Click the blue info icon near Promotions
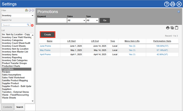 [x=179, y=12]
